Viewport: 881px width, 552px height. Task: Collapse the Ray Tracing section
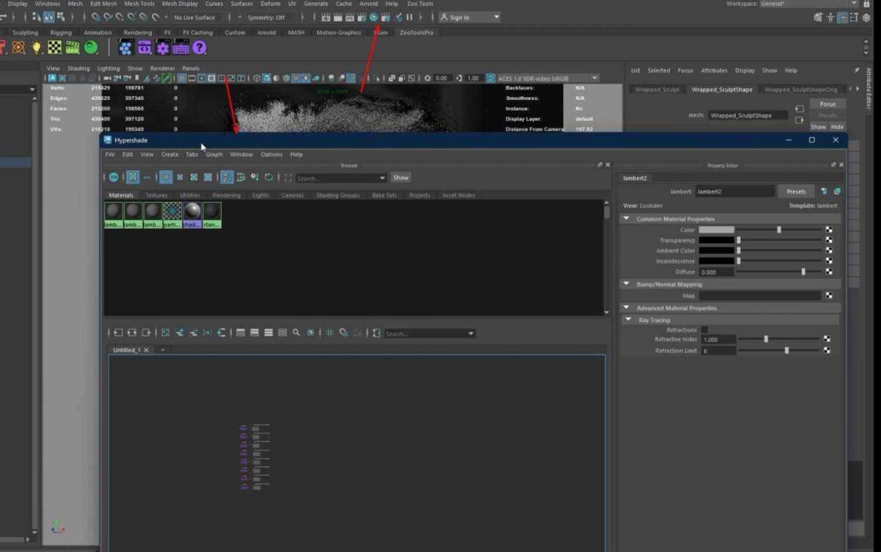pos(628,319)
